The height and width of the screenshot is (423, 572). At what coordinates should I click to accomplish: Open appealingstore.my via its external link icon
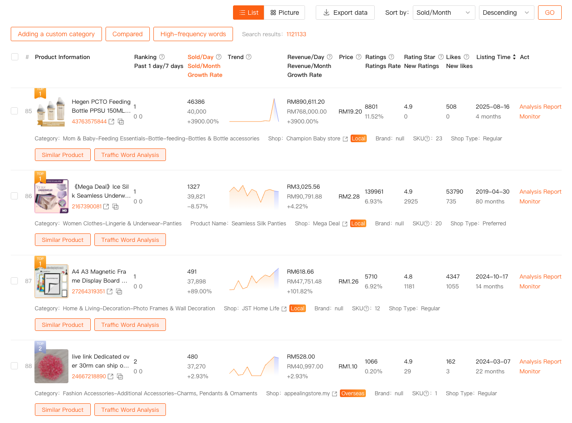335,393
